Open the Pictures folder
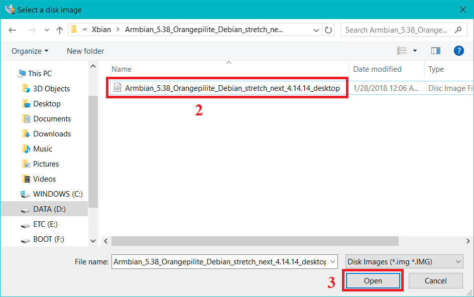Viewport: 474px width, 297px height. click(46, 164)
